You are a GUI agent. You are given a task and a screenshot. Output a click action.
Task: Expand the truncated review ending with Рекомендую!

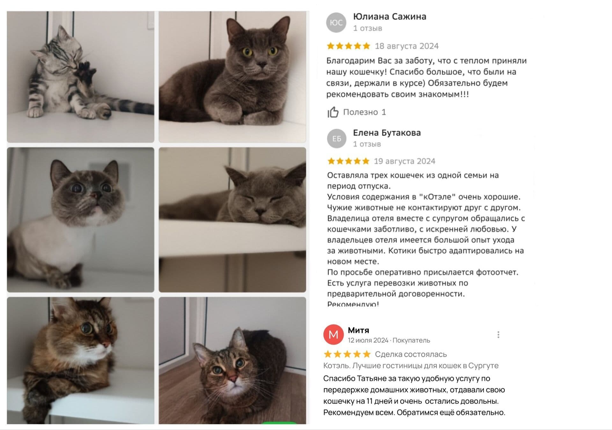click(x=353, y=304)
